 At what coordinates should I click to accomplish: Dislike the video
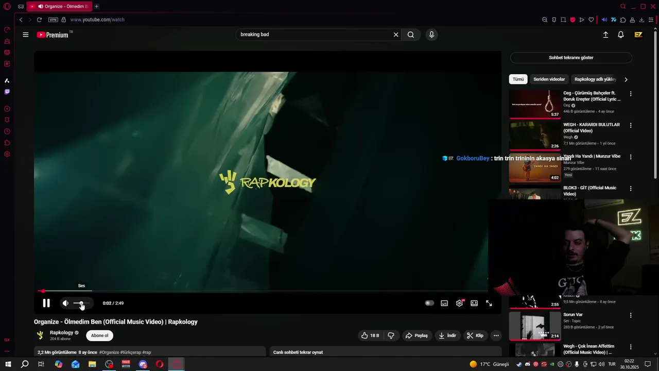coord(391,335)
